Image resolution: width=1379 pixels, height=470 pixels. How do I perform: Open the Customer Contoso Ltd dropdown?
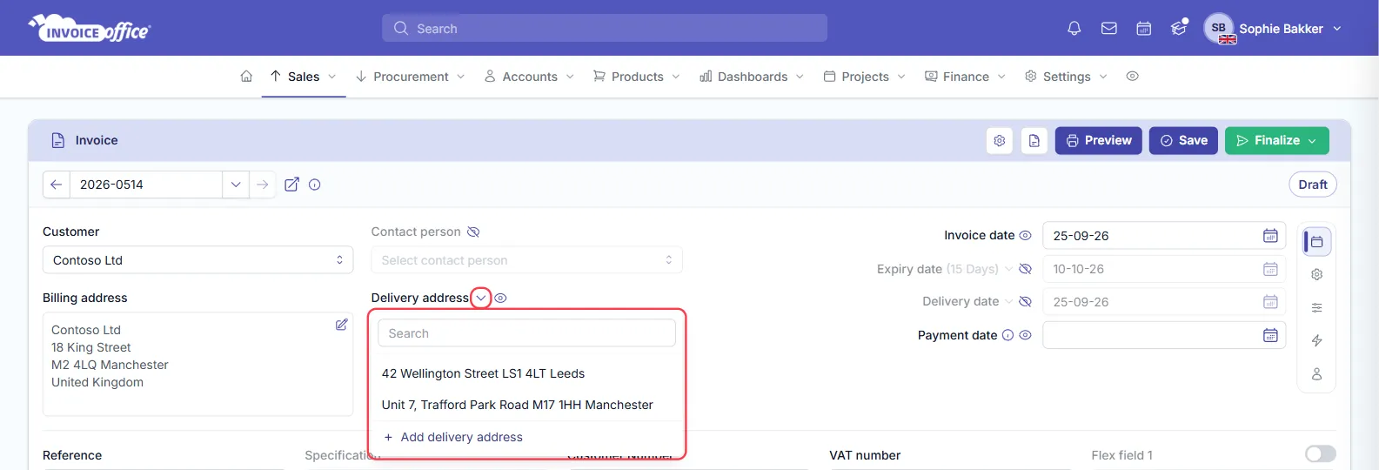point(197,260)
